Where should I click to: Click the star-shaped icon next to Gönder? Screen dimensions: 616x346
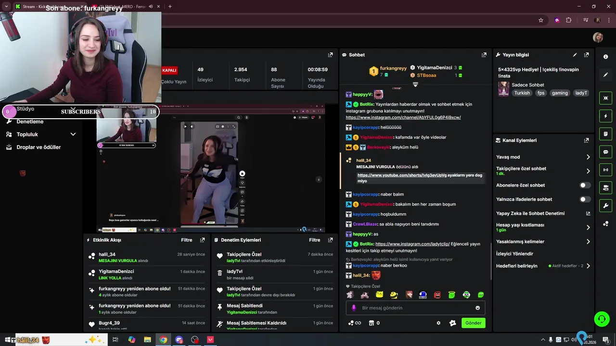pyautogui.click(x=452, y=323)
